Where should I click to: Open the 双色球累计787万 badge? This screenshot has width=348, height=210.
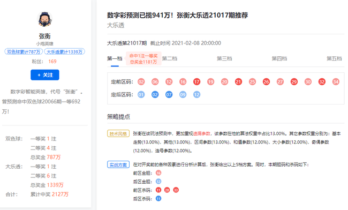(24, 52)
